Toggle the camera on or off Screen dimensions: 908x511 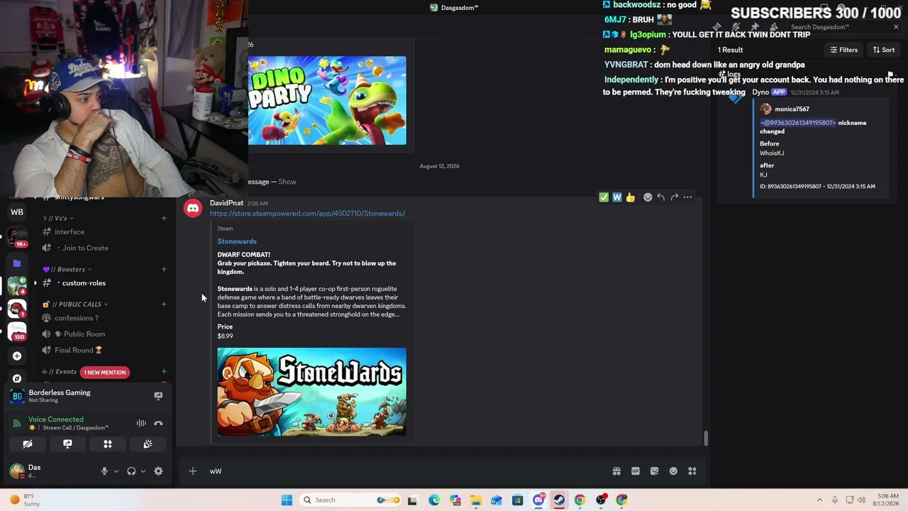click(27, 444)
